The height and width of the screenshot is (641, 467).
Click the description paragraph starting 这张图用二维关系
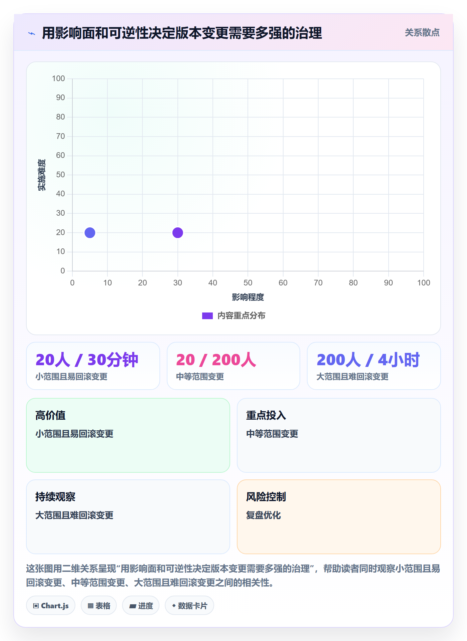[233, 576]
